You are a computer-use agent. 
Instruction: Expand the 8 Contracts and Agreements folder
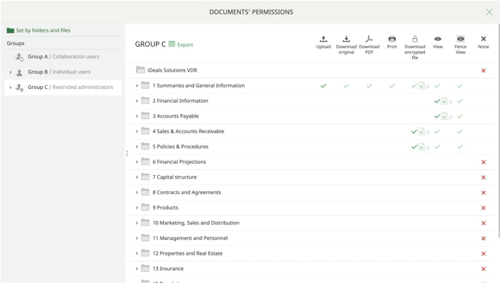pos(136,192)
